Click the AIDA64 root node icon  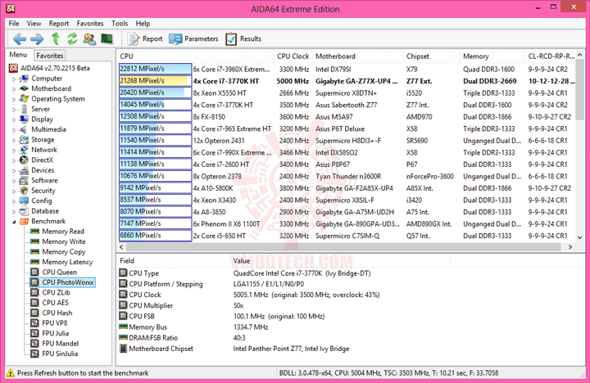(14, 69)
